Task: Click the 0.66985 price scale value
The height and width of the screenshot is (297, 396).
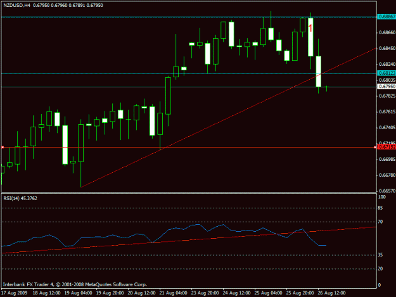Action: [387, 159]
